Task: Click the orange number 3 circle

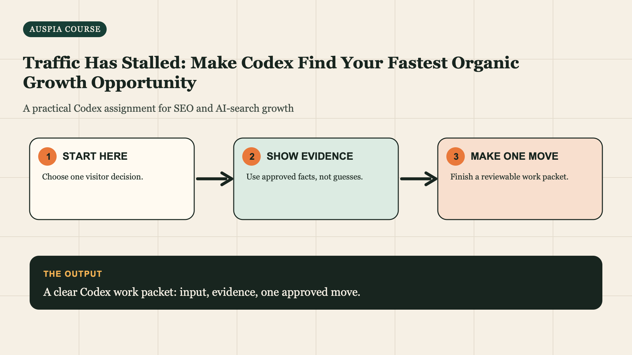Action: (456, 156)
